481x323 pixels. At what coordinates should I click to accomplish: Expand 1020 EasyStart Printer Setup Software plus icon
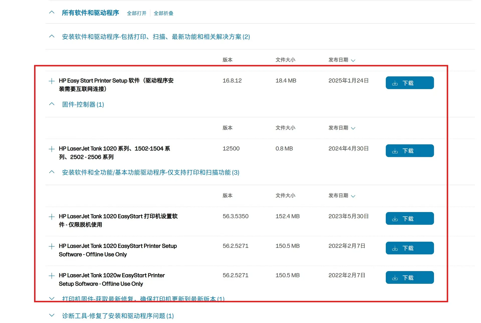[52, 246]
